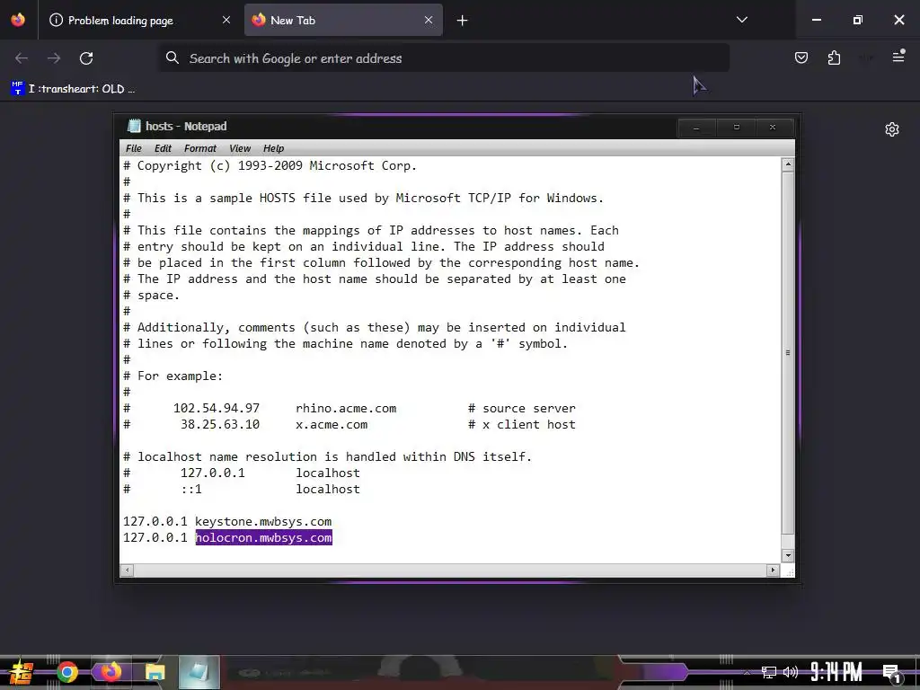Click the 38.25.63.10 IP address
The height and width of the screenshot is (690, 920).
click(x=220, y=425)
